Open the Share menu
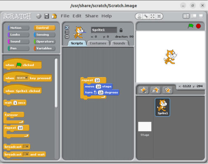The width and height of the screenshot is (208, 164). [x=92, y=16]
